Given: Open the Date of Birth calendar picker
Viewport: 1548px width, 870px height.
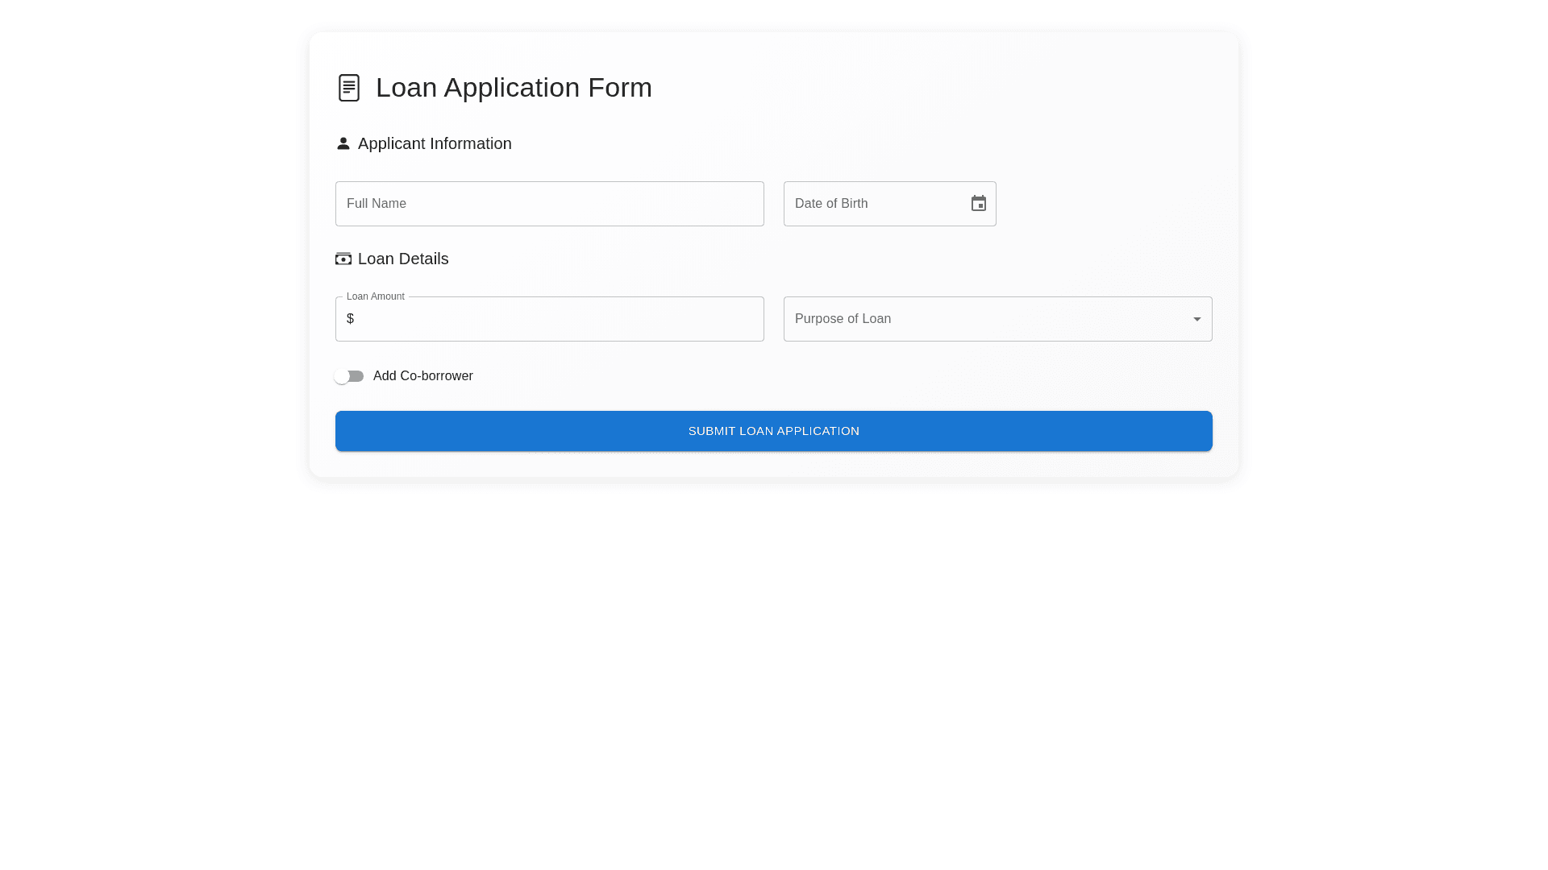Looking at the screenshot, I should (978, 204).
